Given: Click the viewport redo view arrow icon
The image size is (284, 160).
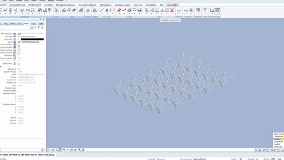Looking at the screenshot, I should click(68, 150).
